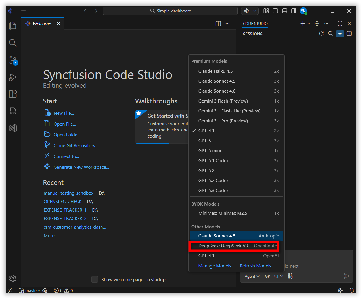
Task: Open the Agent mode dropdown
Action: pos(252,276)
